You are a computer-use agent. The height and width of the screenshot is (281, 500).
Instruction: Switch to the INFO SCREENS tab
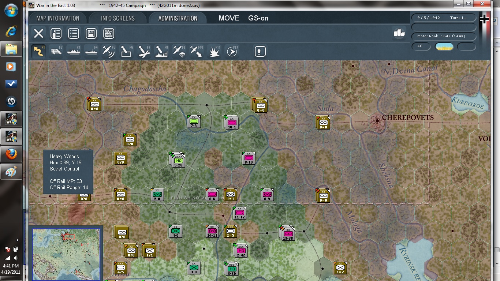[118, 18]
